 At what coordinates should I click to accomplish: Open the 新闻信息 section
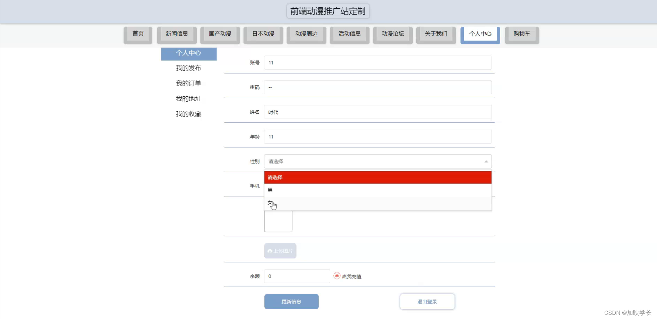pos(177,34)
